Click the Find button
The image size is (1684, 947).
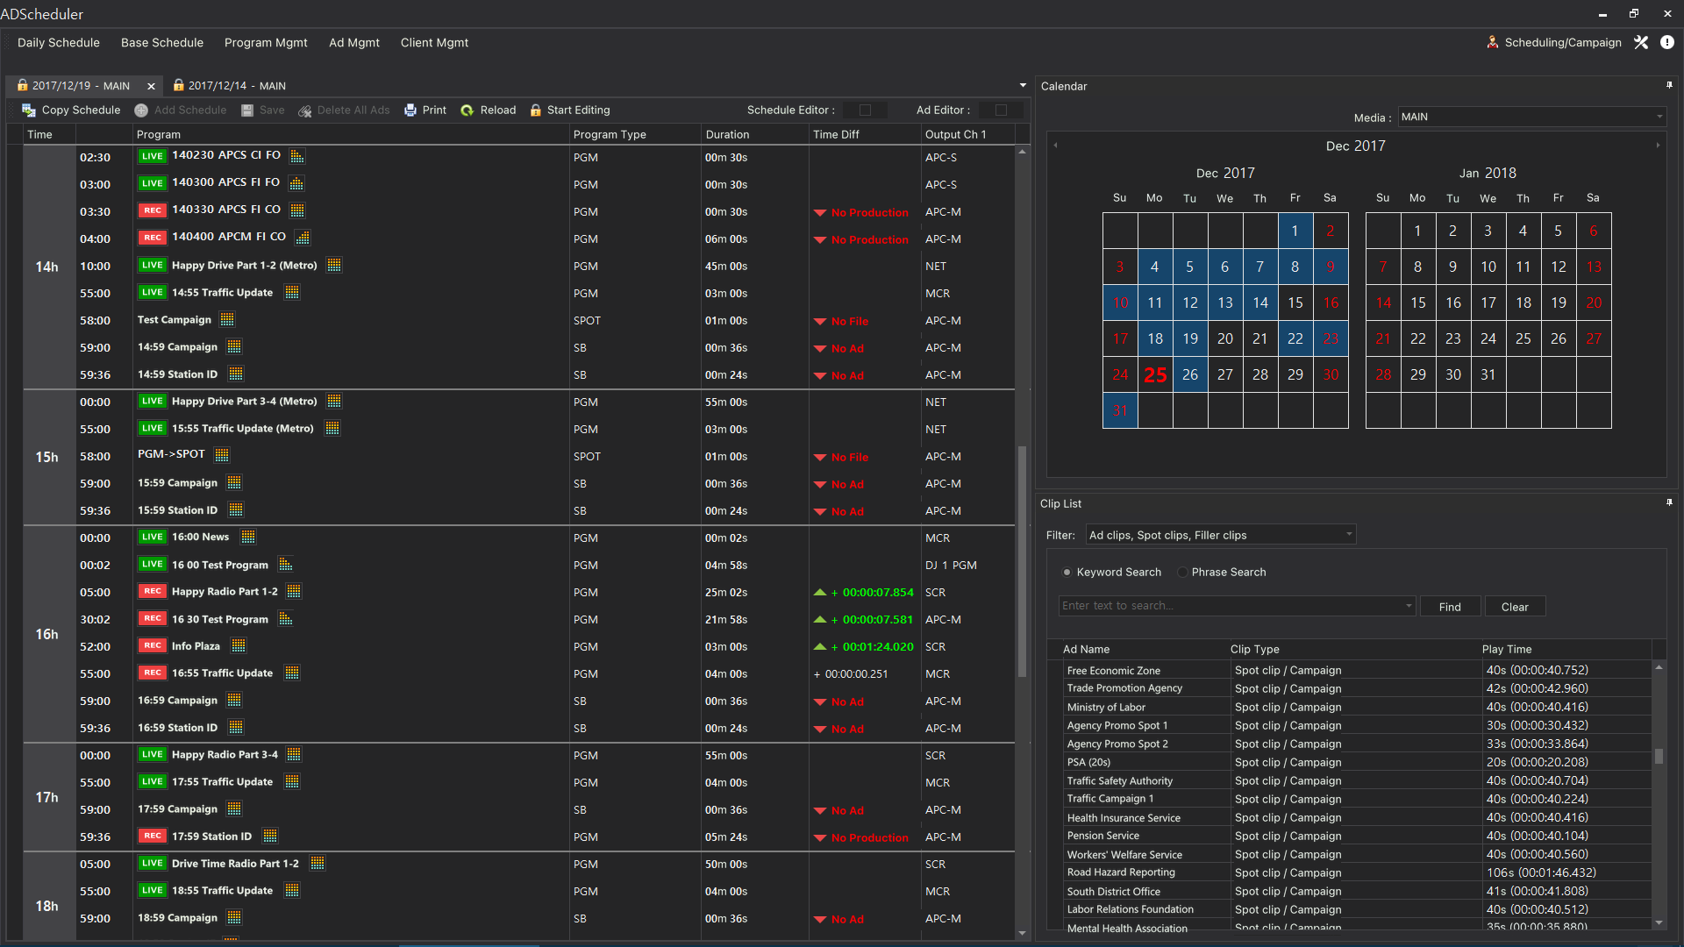click(x=1450, y=607)
